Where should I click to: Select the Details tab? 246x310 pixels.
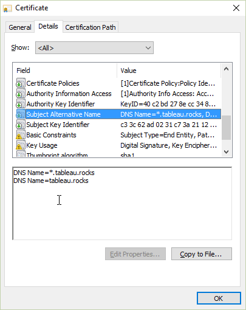pos(48,26)
